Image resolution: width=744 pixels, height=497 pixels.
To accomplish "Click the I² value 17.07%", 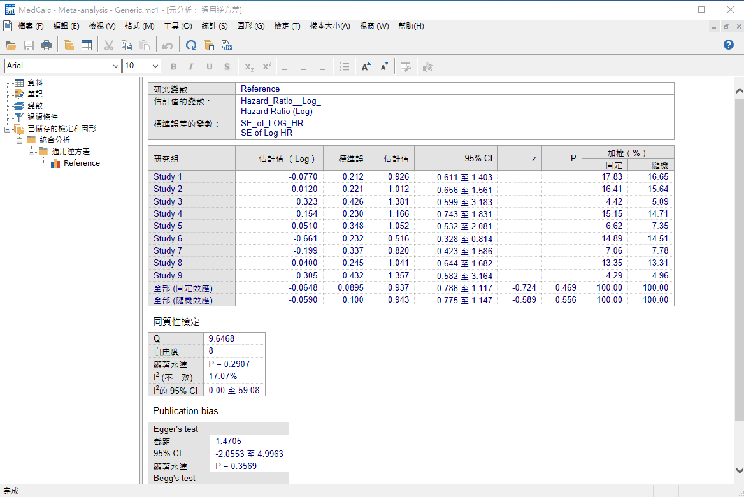I will pos(222,376).
